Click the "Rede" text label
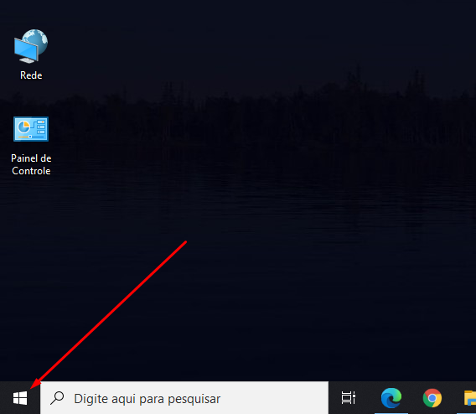 pos(31,75)
